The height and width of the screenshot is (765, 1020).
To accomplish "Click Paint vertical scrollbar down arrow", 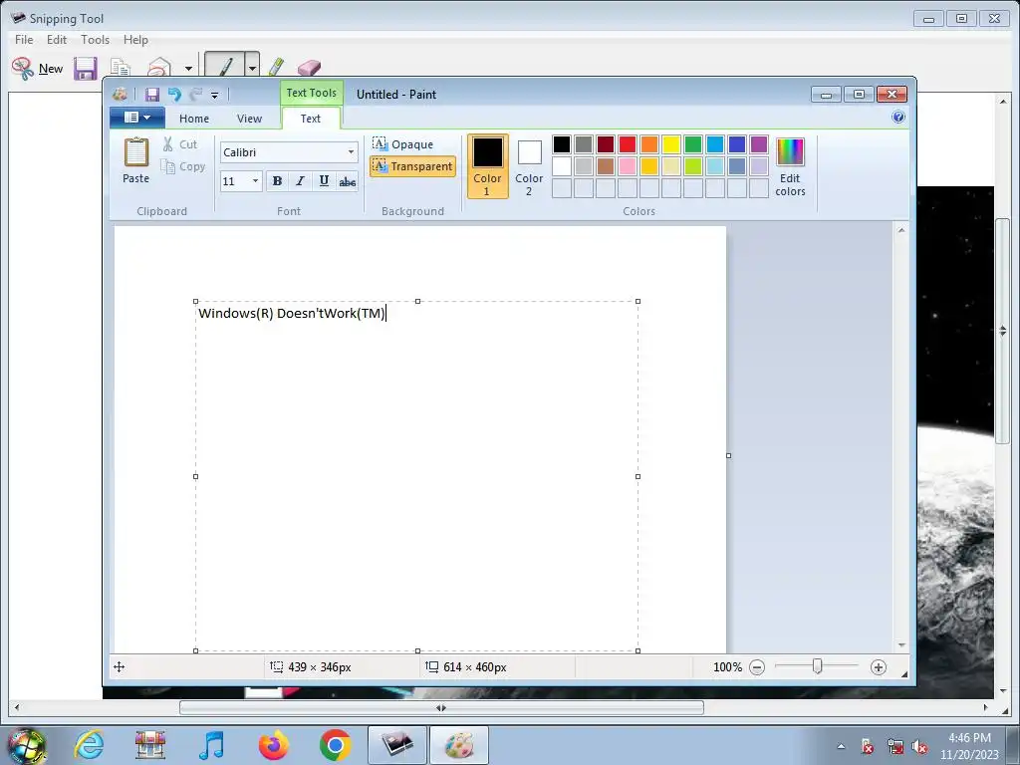I will (901, 645).
